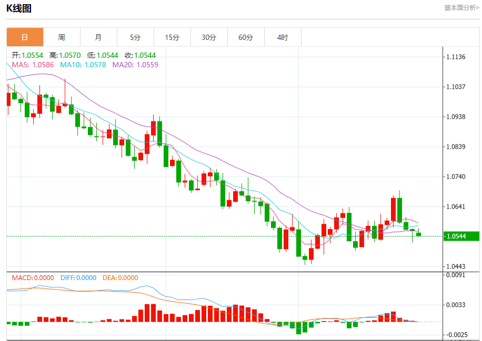The image size is (482, 341).
Task: Click the MA20: 1.0559 label
Action: [x=135, y=65]
